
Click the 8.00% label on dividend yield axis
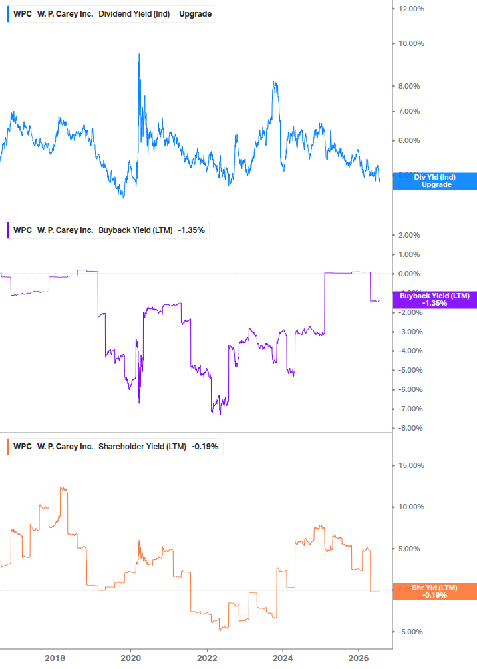pos(409,86)
